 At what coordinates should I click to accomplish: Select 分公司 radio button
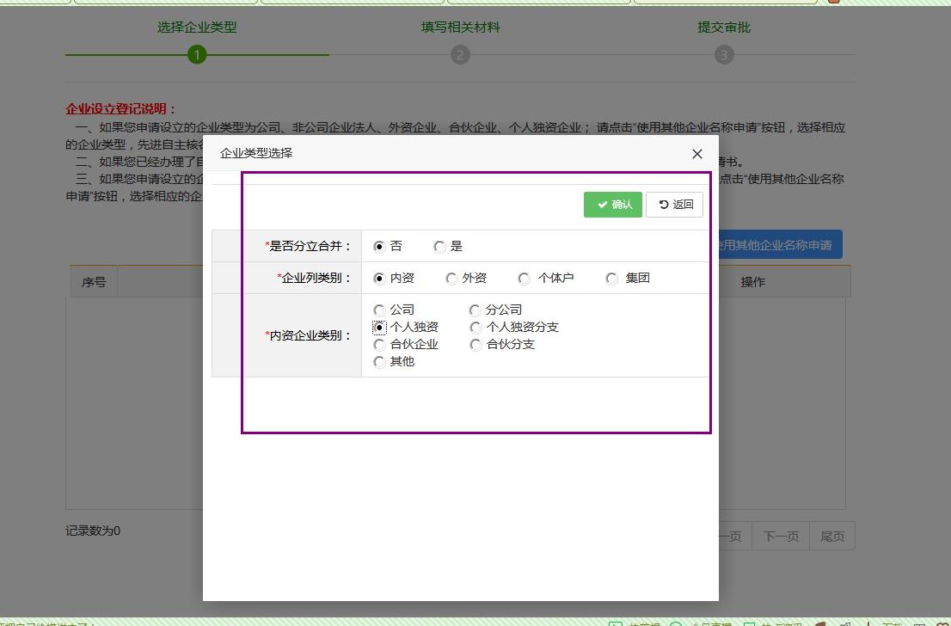pyautogui.click(x=475, y=310)
